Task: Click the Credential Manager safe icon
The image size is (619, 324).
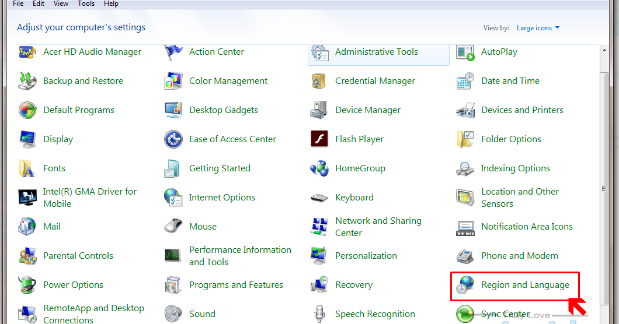Action: pyautogui.click(x=319, y=81)
